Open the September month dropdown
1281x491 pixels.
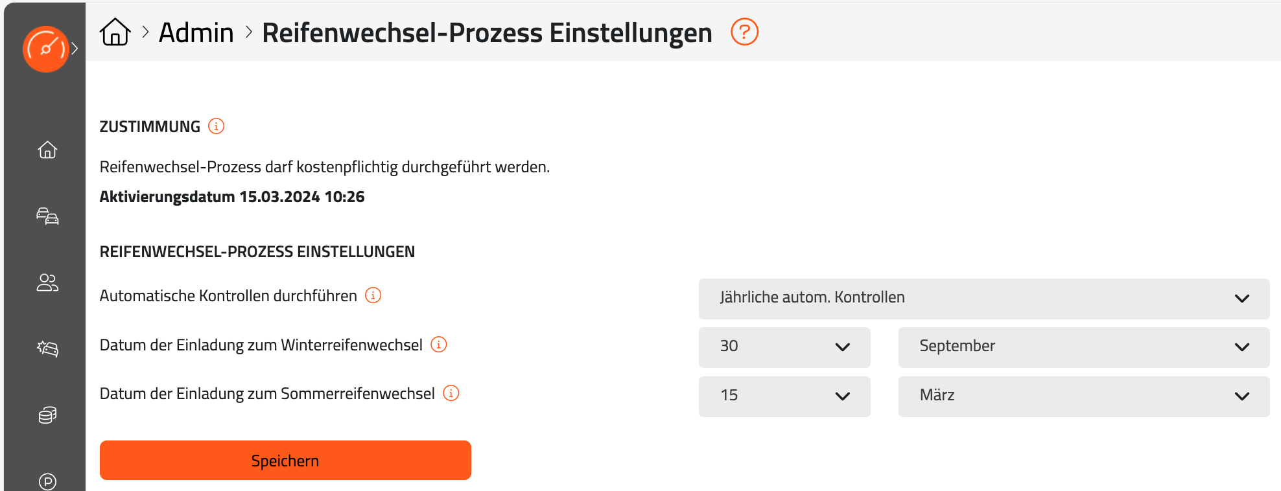coord(1083,347)
